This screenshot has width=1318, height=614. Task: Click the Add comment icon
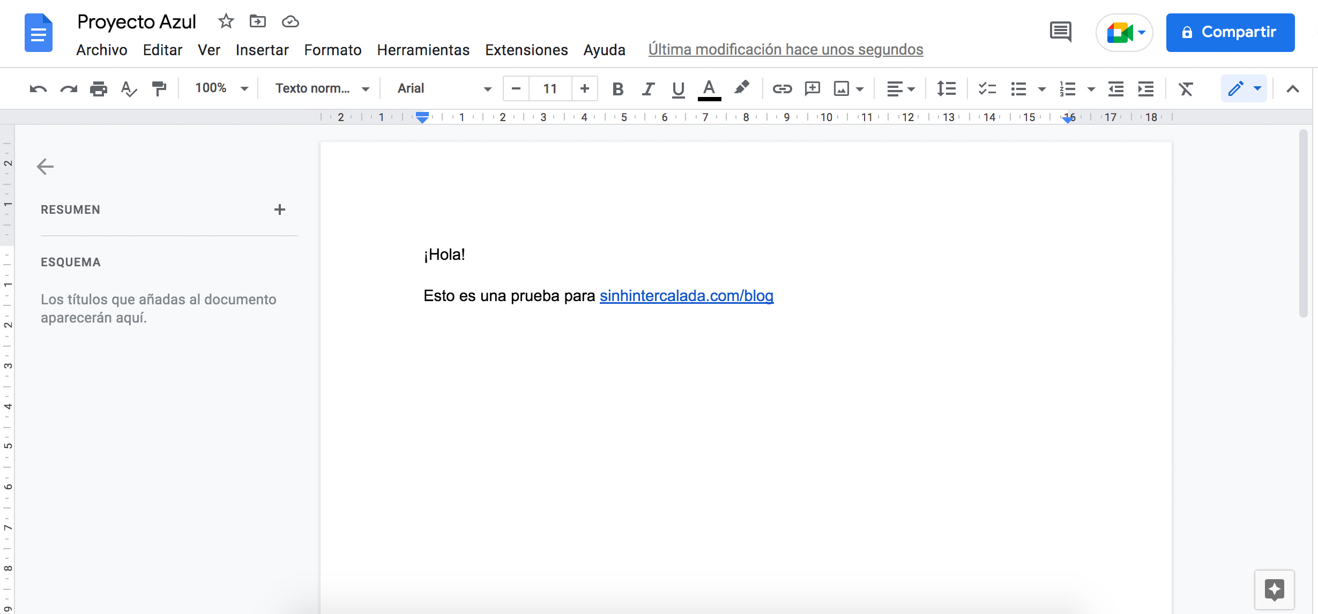pyautogui.click(x=812, y=88)
